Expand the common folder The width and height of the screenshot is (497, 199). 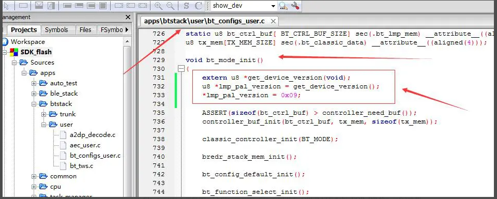click(x=34, y=176)
